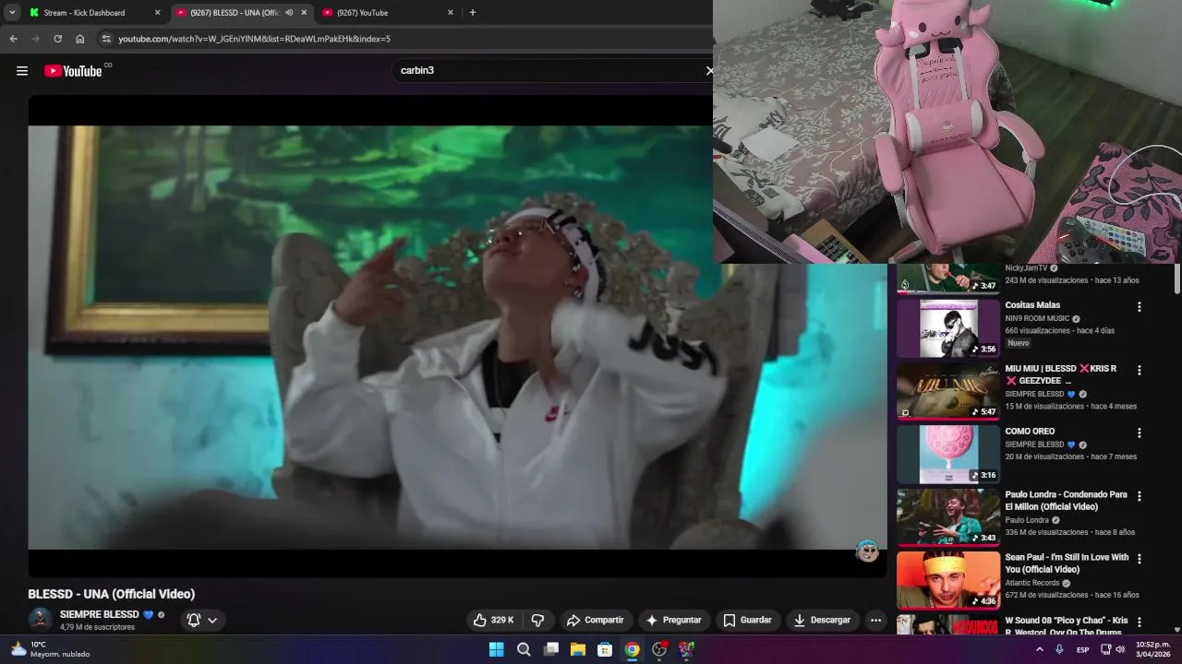Open options for Cositas Malas video
Viewport: 1182px width, 664px height.
(1139, 306)
